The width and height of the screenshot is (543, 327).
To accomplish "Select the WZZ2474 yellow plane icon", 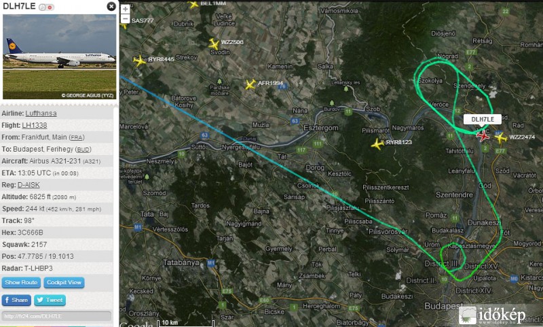I will pyautogui.click(x=500, y=137).
